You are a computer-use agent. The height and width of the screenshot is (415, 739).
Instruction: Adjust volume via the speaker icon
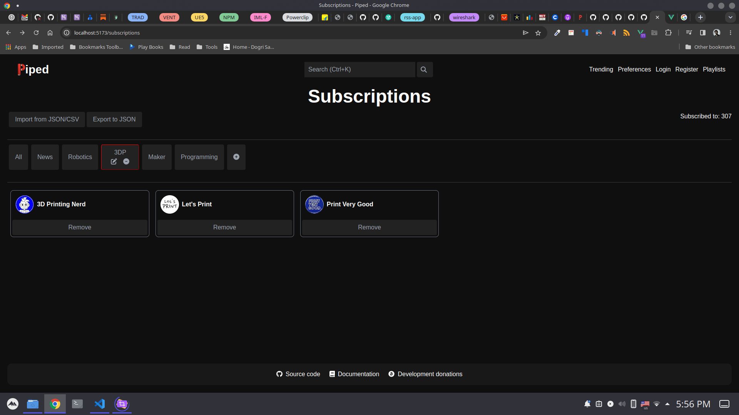coord(622,404)
